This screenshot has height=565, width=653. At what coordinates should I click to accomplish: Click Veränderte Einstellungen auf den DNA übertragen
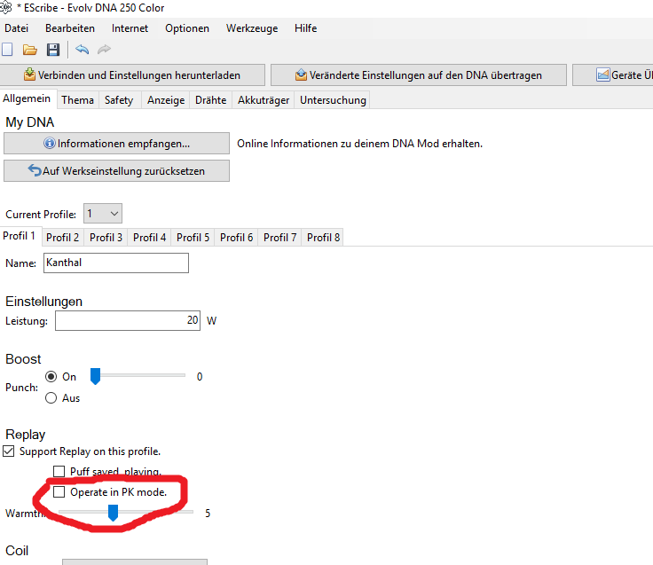419,75
